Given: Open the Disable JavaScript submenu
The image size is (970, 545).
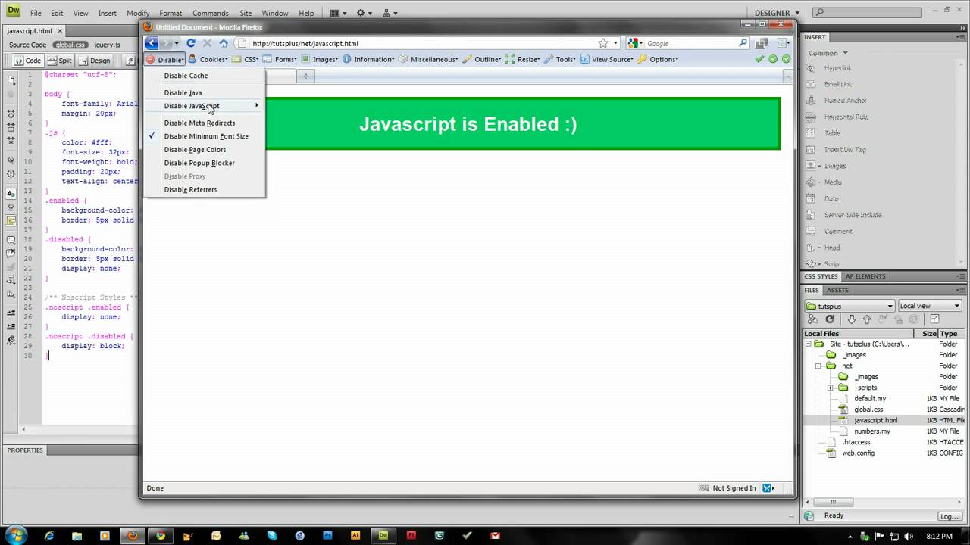Looking at the screenshot, I should pos(204,106).
